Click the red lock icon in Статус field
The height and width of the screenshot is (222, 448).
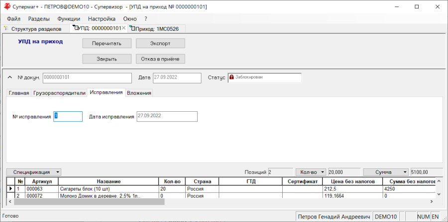231,77
